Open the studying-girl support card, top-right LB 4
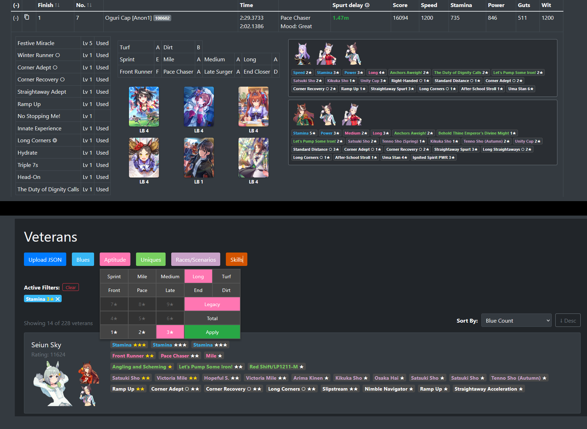Screen dimensions: 587x429 click(253, 106)
